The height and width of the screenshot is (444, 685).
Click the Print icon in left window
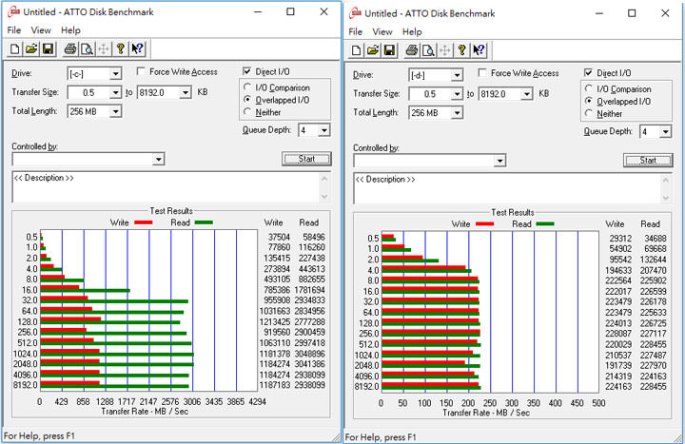pyautogui.click(x=68, y=49)
